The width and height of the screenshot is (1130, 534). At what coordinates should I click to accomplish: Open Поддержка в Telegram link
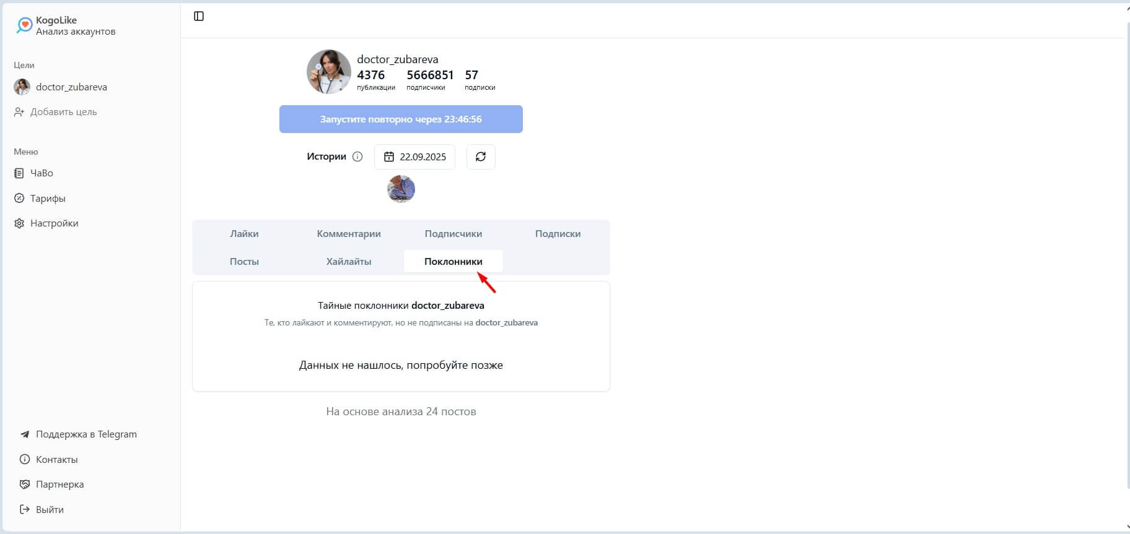coord(86,434)
